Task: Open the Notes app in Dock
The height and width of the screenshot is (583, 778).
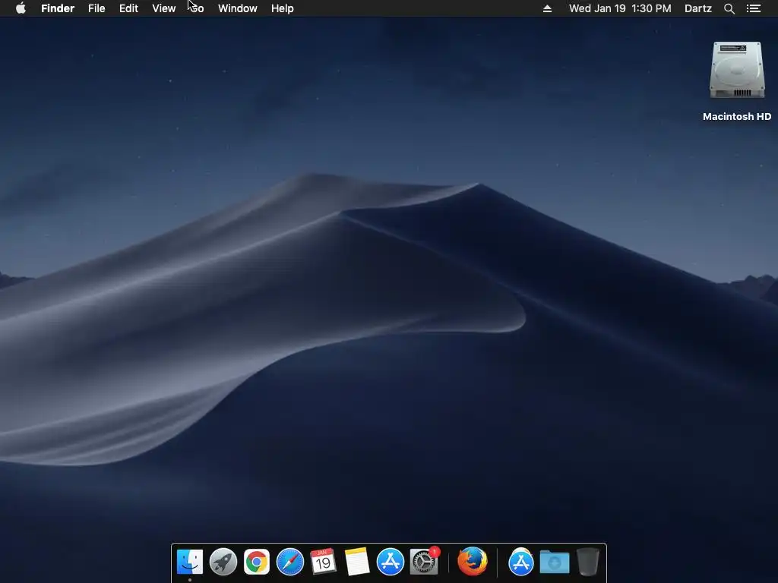Action: 357,562
